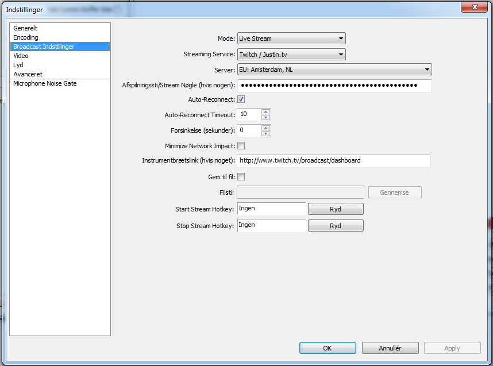This screenshot has height=366, width=493.
Task: Uncheck the Auto-Reconnect checkbox
Action: click(241, 99)
